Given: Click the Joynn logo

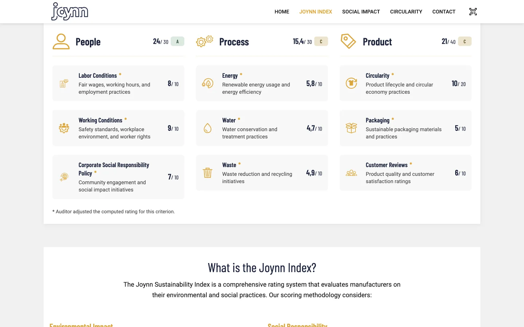Looking at the screenshot, I should [70, 12].
